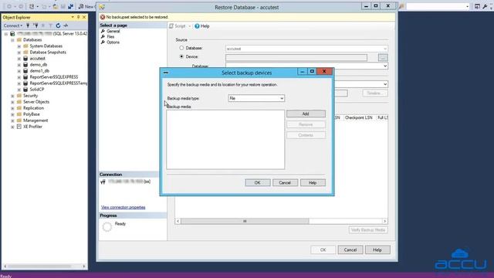Open the properties wrench icon in main toolbar
Screen dimensions: 494x278
click(x=485, y=6)
